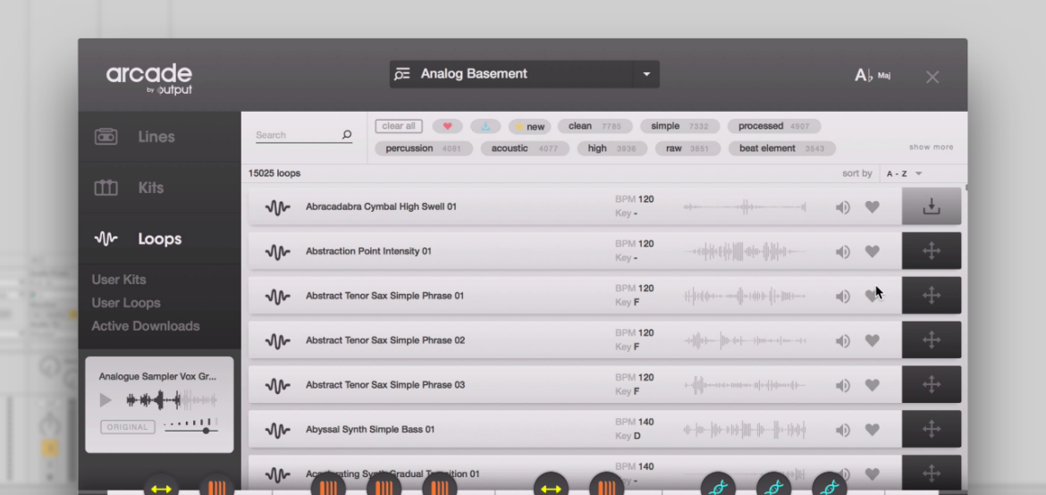Preview Abstraction Point Intensity 01 with speaker icon
The width and height of the screenshot is (1046, 495).
[x=842, y=252]
